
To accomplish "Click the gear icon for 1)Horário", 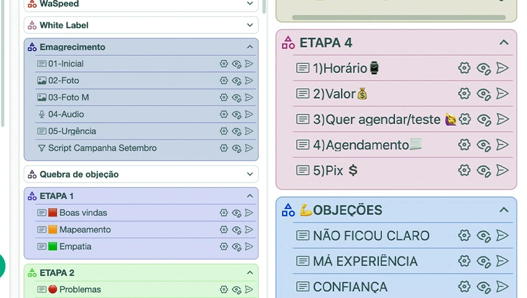I will (464, 68).
